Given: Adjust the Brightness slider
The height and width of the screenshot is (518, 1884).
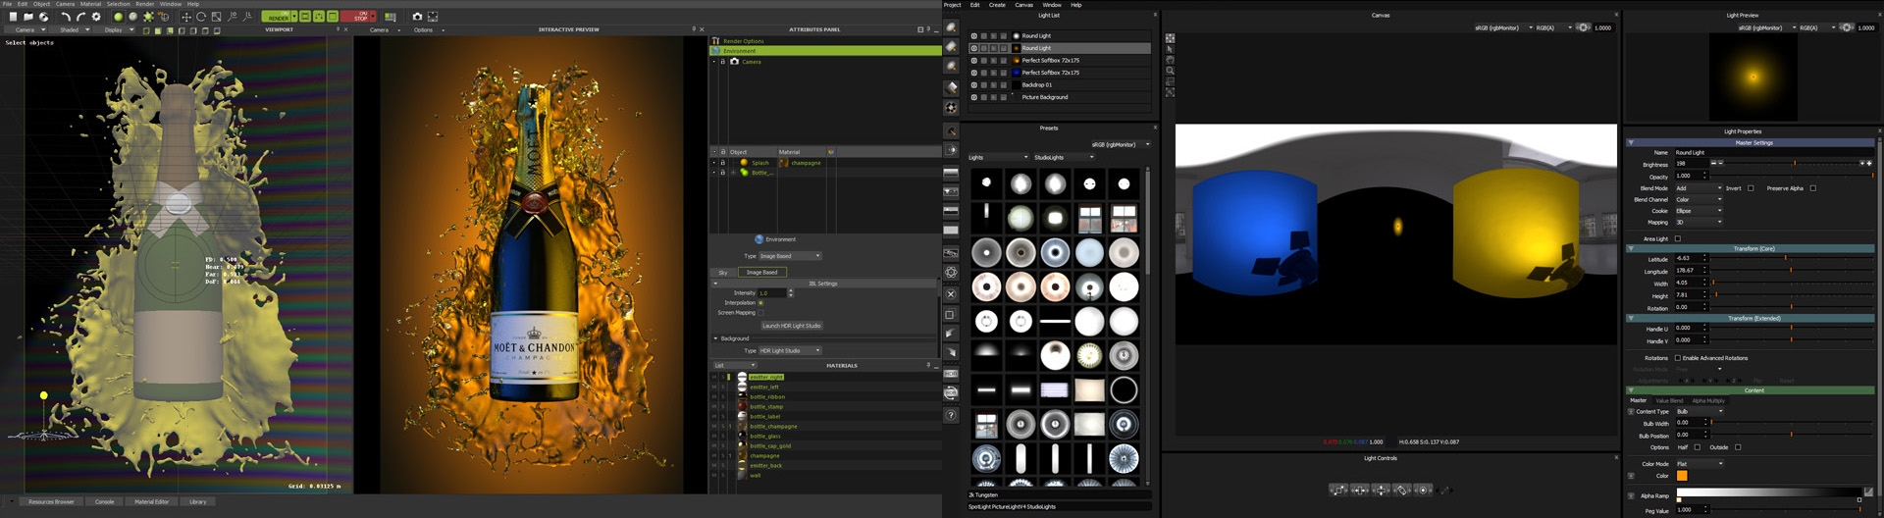Looking at the screenshot, I should point(1793,163).
